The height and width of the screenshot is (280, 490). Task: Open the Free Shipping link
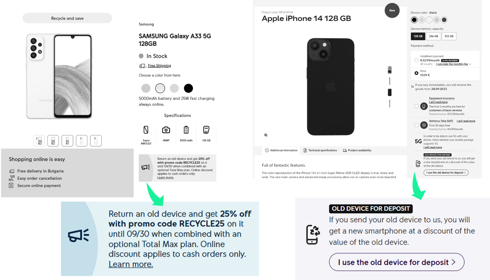pyautogui.click(x=159, y=65)
